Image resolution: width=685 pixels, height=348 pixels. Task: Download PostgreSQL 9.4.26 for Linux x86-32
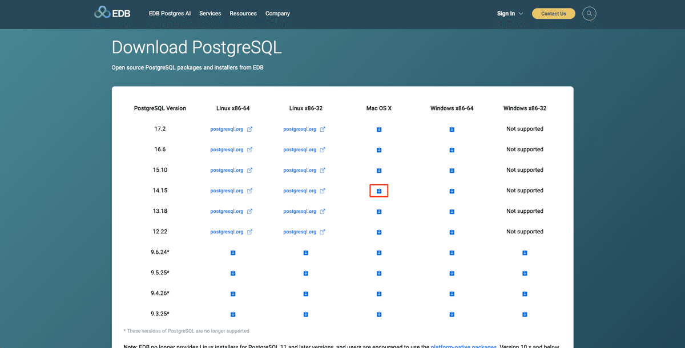(306, 294)
